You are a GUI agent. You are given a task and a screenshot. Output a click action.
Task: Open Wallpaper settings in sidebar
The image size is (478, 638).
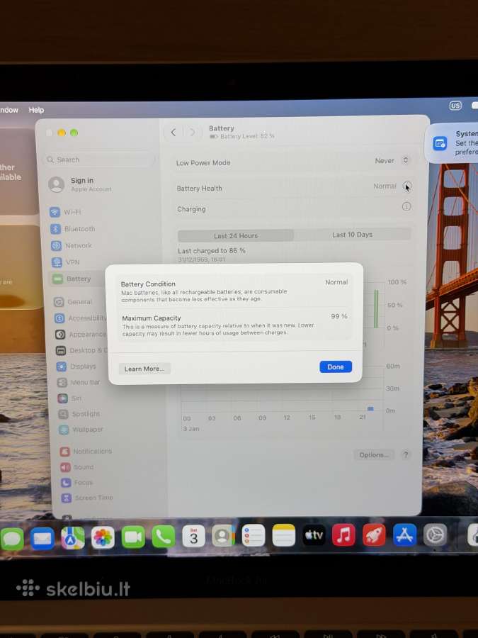(x=81, y=430)
